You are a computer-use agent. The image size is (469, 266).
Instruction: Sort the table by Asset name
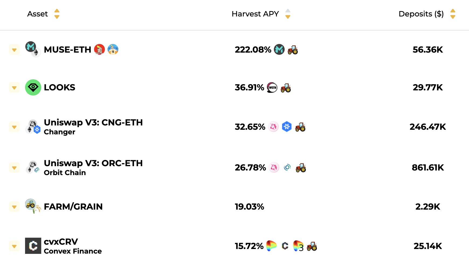57,14
